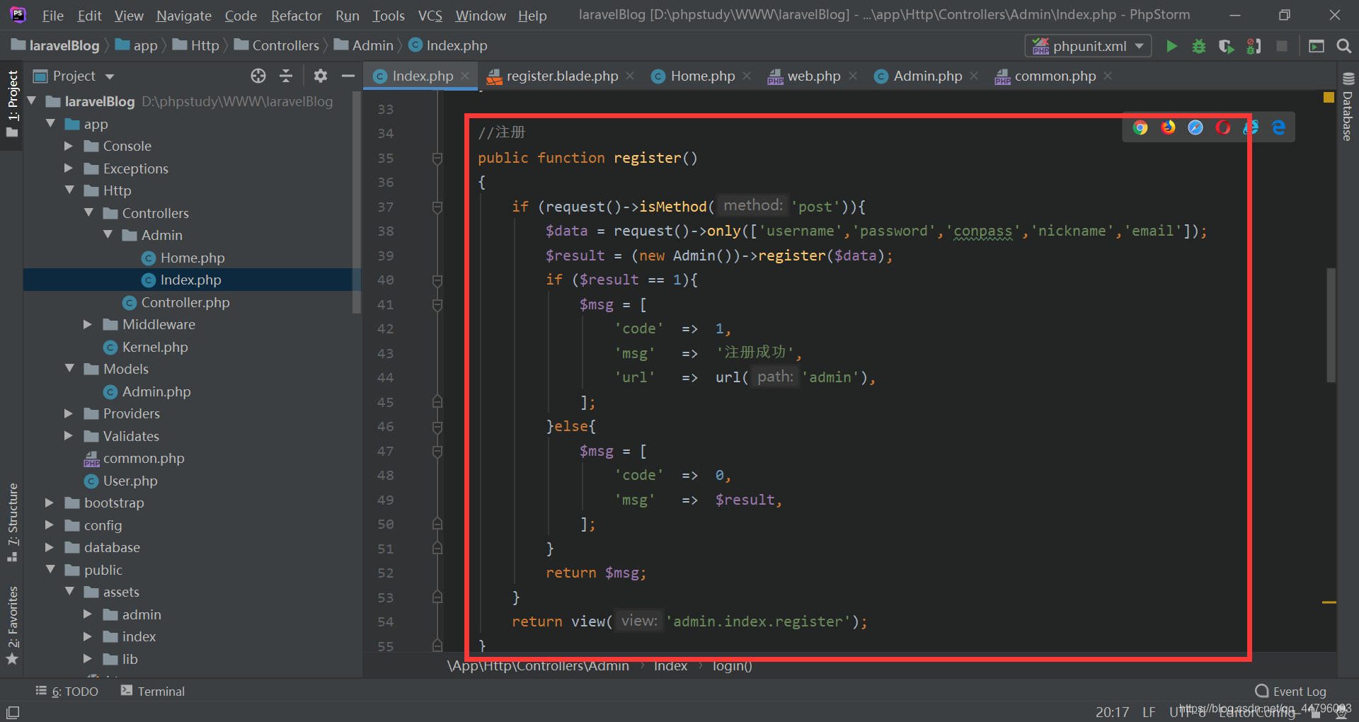Close the Index.php editor tab

point(465,76)
